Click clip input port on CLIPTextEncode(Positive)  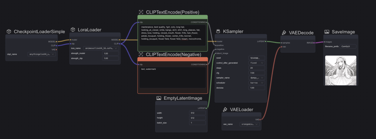click(139, 22)
